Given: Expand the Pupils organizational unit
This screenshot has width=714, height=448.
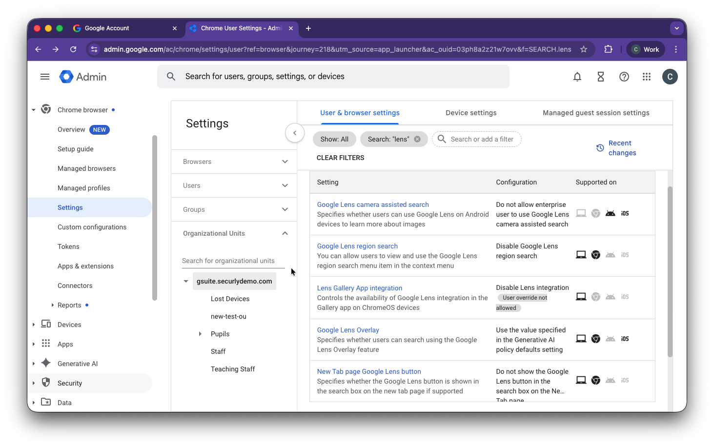Looking at the screenshot, I should point(200,334).
